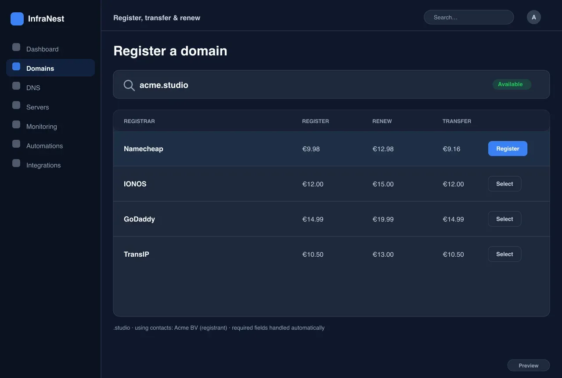Click IONOS renew price €15.00
562x378 pixels.
(x=383, y=184)
